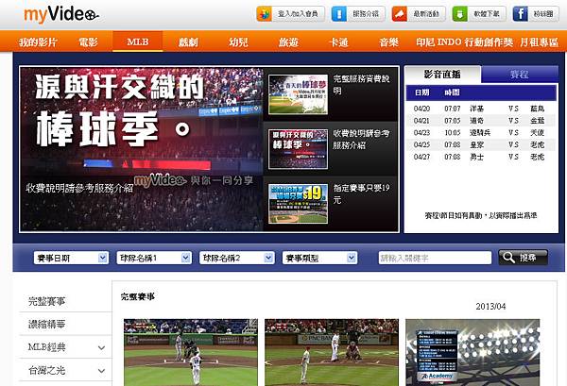This screenshot has width=567, height=386.
Task: Click 收費說明請參考服務介紹 link in side list
Action: pos(361,140)
